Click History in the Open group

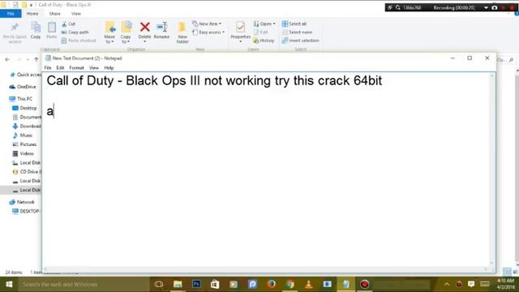point(264,41)
